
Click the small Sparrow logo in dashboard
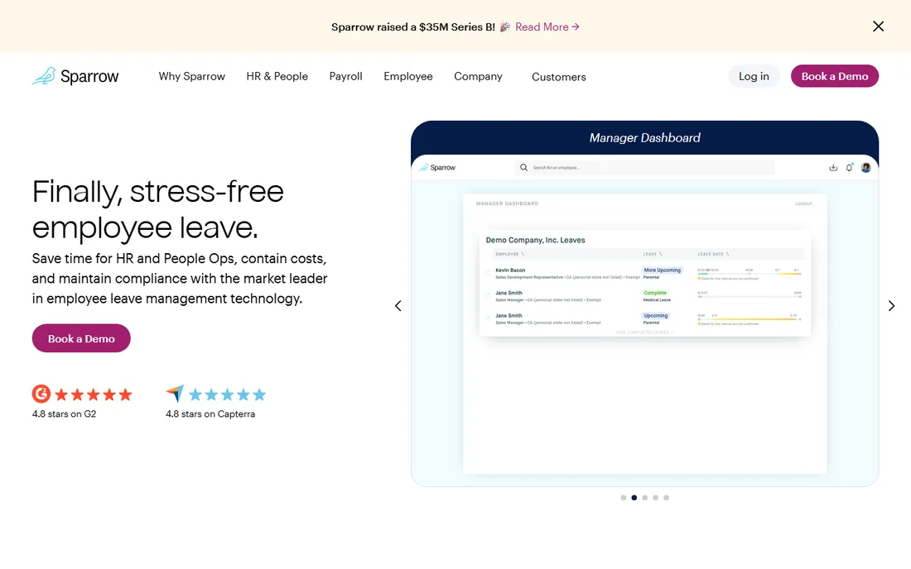(437, 168)
